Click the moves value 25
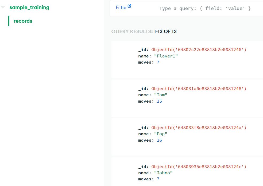263x186 pixels. tap(159, 101)
